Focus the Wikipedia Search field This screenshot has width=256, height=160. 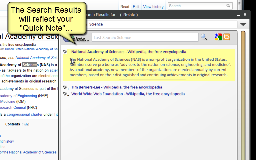[197, 6]
